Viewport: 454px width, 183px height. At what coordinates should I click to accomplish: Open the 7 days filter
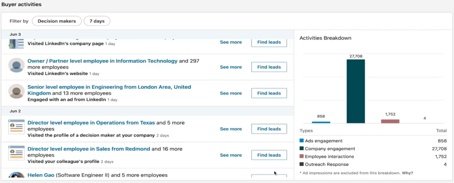tap(97, 21)
